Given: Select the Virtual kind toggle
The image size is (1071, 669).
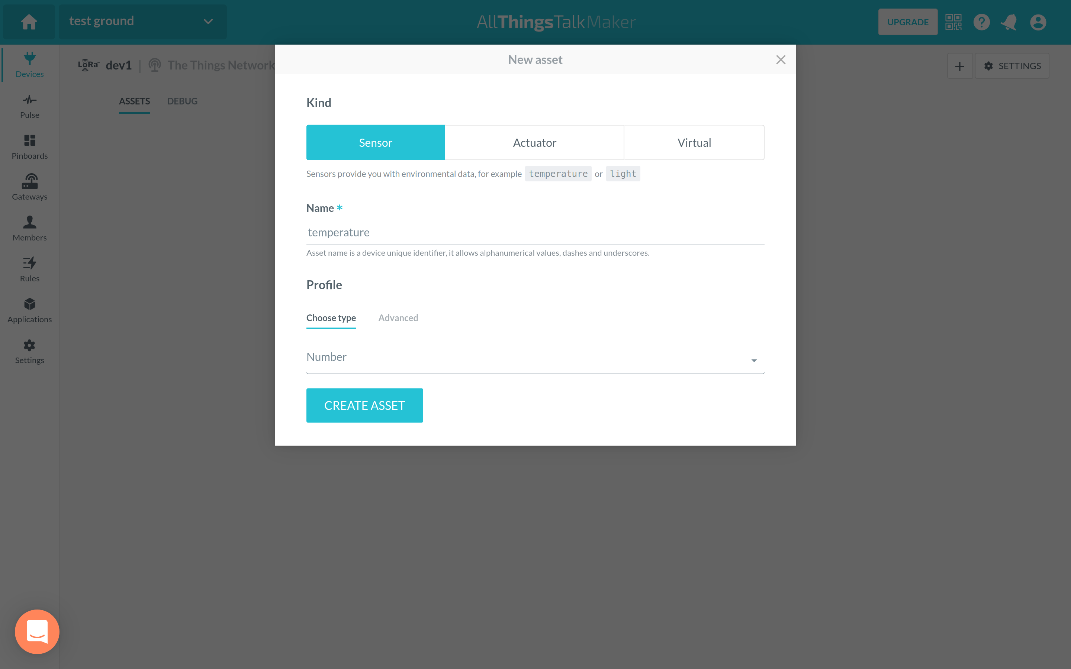Looking at the screenshot, I should [694, 142].
